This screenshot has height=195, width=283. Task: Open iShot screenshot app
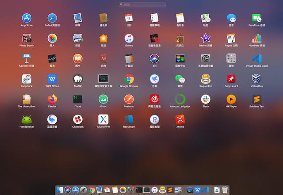[x=103, y=99]
